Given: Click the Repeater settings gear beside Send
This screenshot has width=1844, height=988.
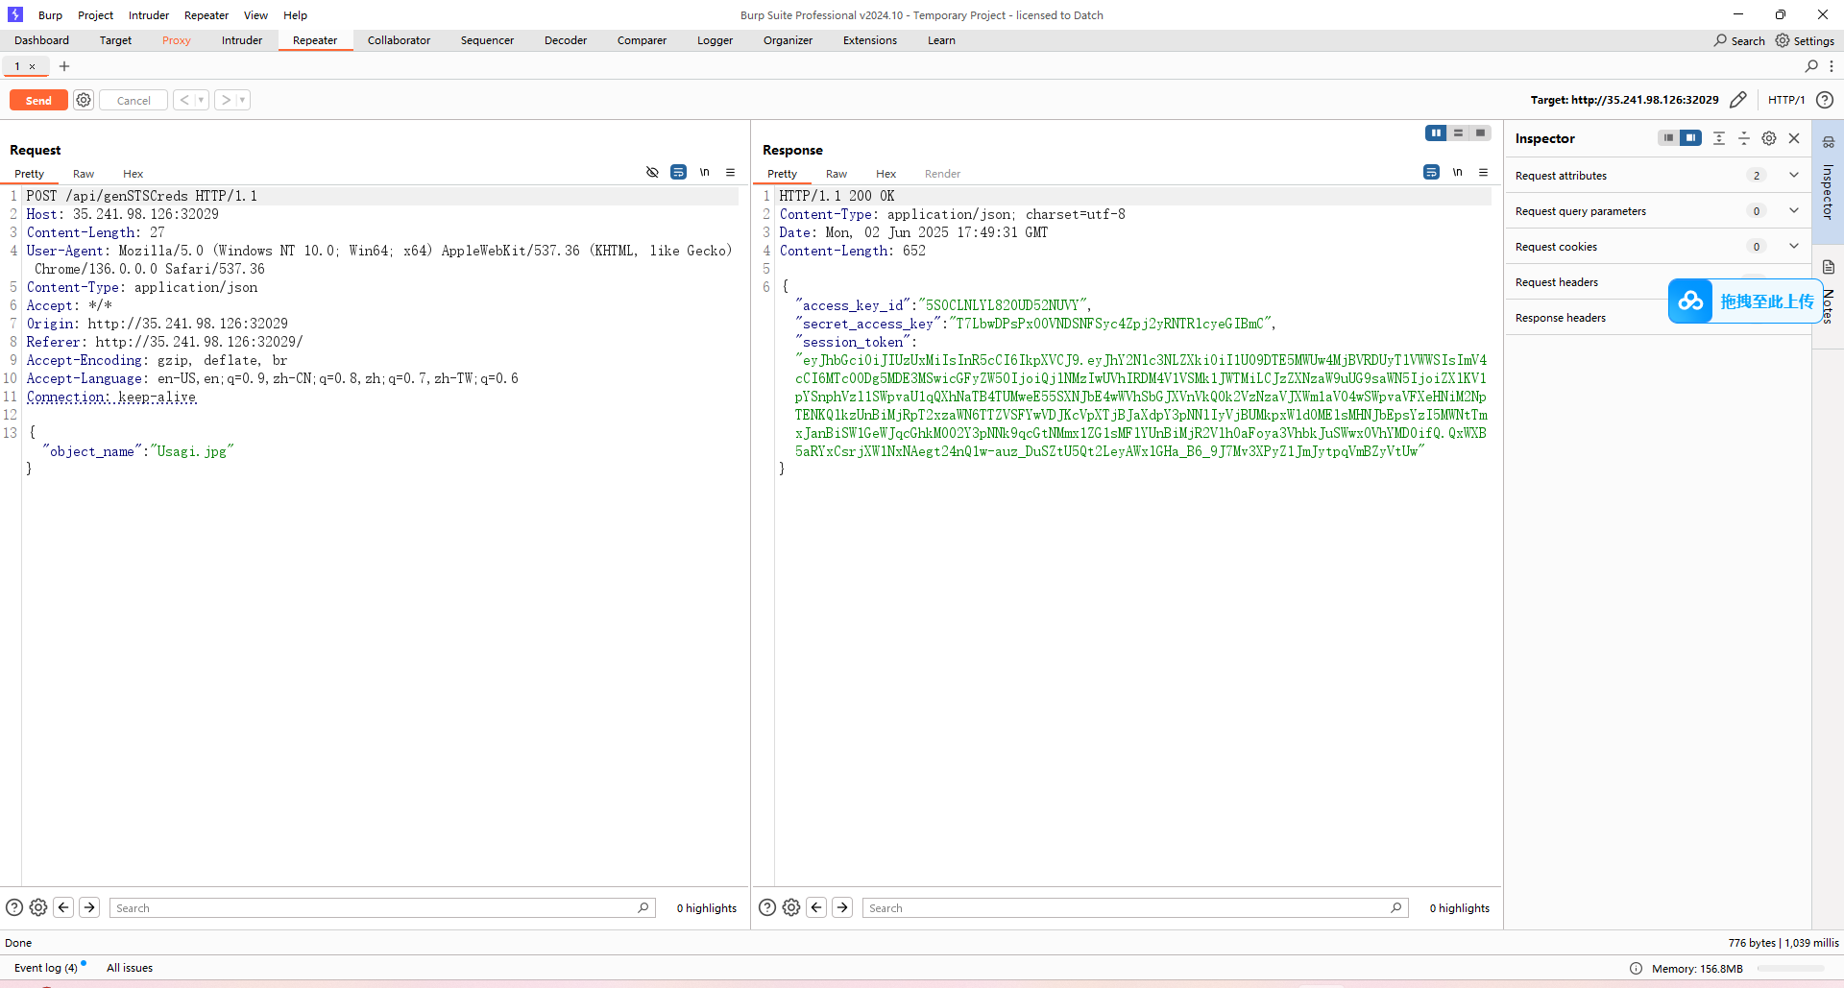Looking at the screenshot, I should [x=84, y=100].
